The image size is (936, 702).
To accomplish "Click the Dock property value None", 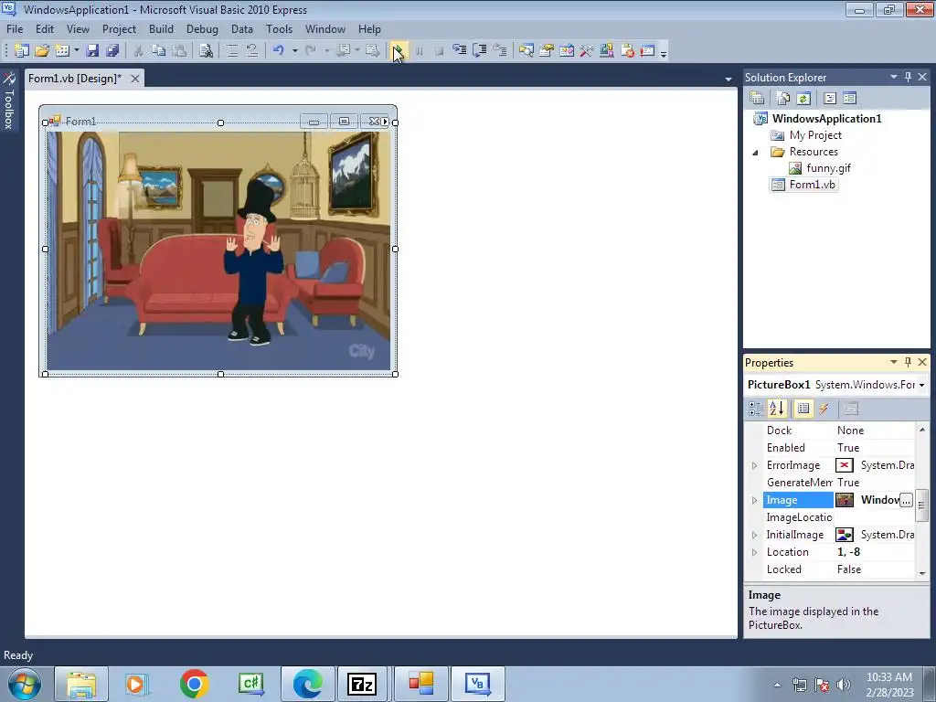I will [x=850, y=431].
